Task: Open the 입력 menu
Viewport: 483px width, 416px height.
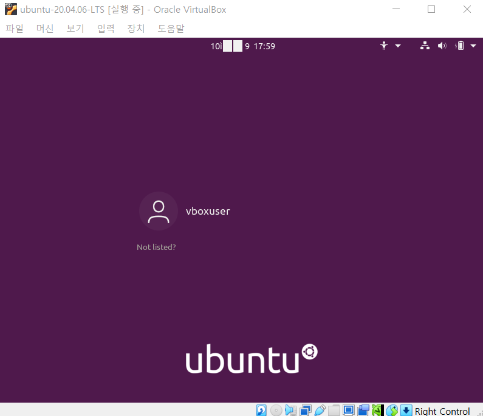Action: click(106, 29)
